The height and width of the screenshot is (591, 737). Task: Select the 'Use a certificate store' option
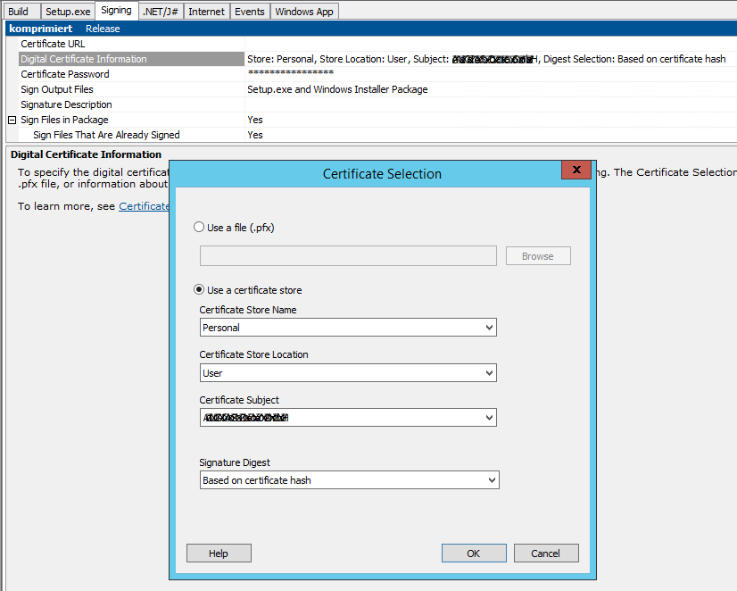(199, 290)
